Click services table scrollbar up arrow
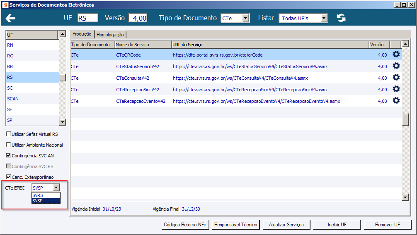Screen dimensions: 417x235 click(x=405, y=44)
